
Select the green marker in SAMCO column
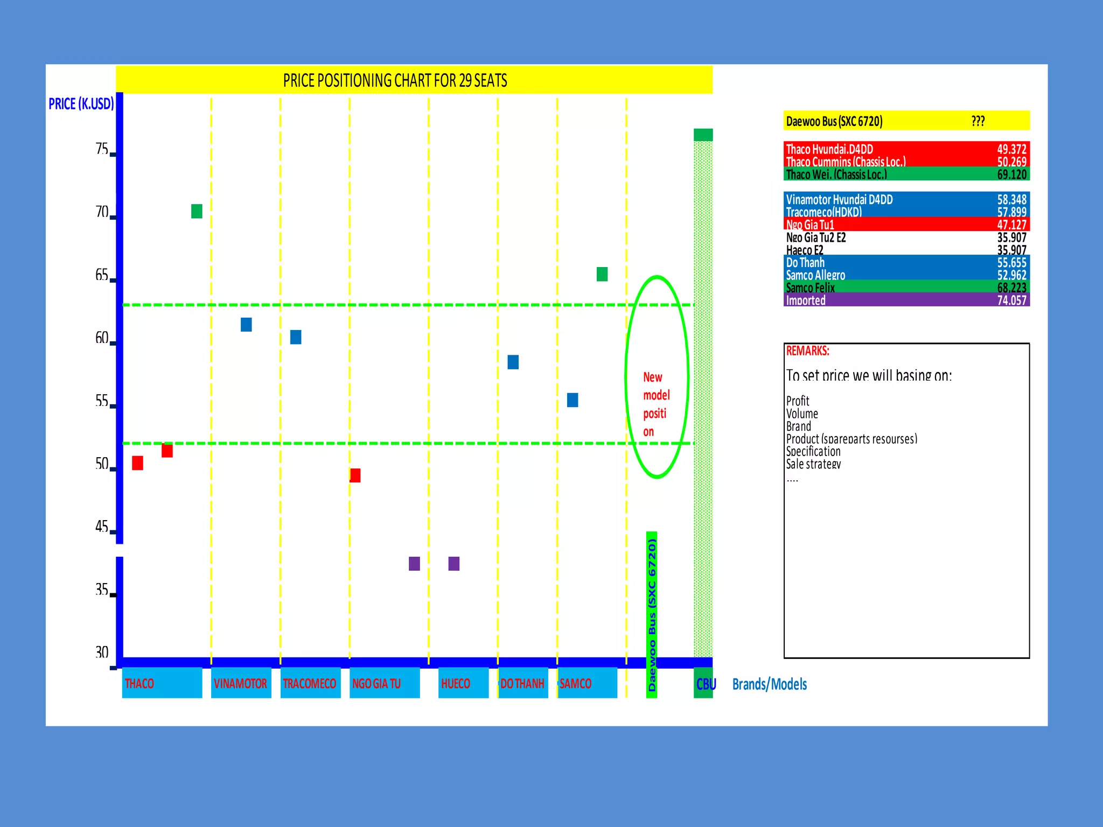(x=602, y=274)
